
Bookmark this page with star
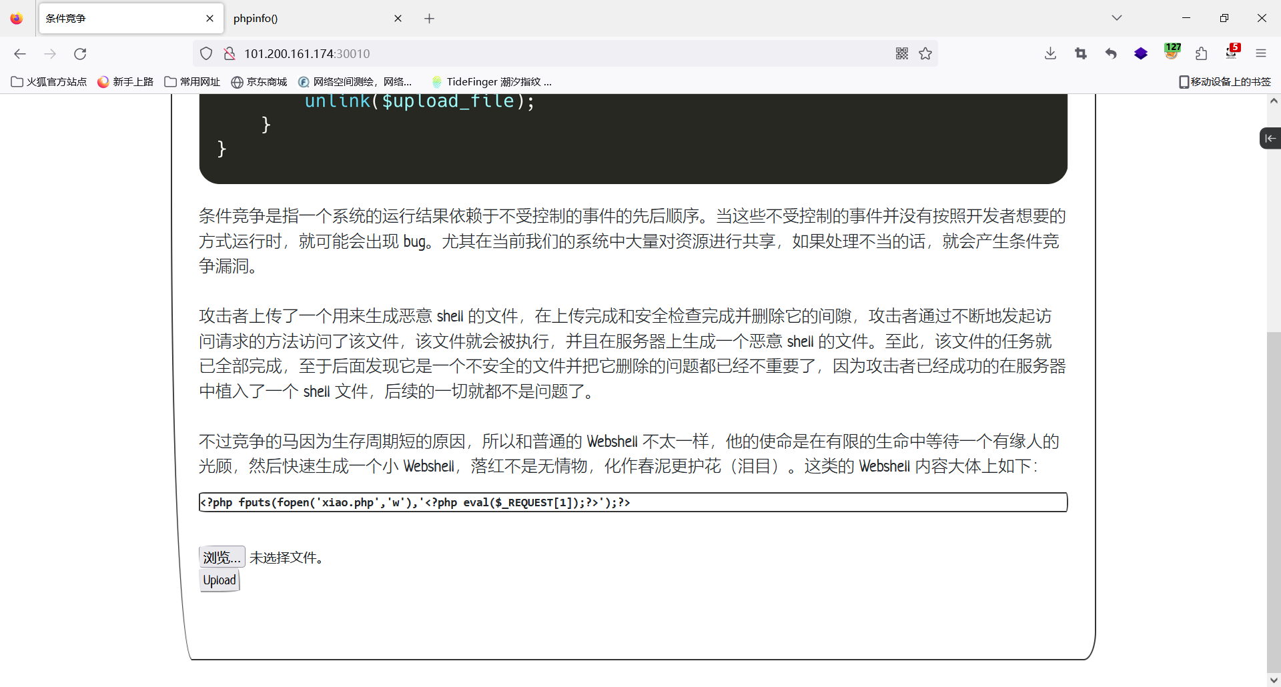pos(925,53)
